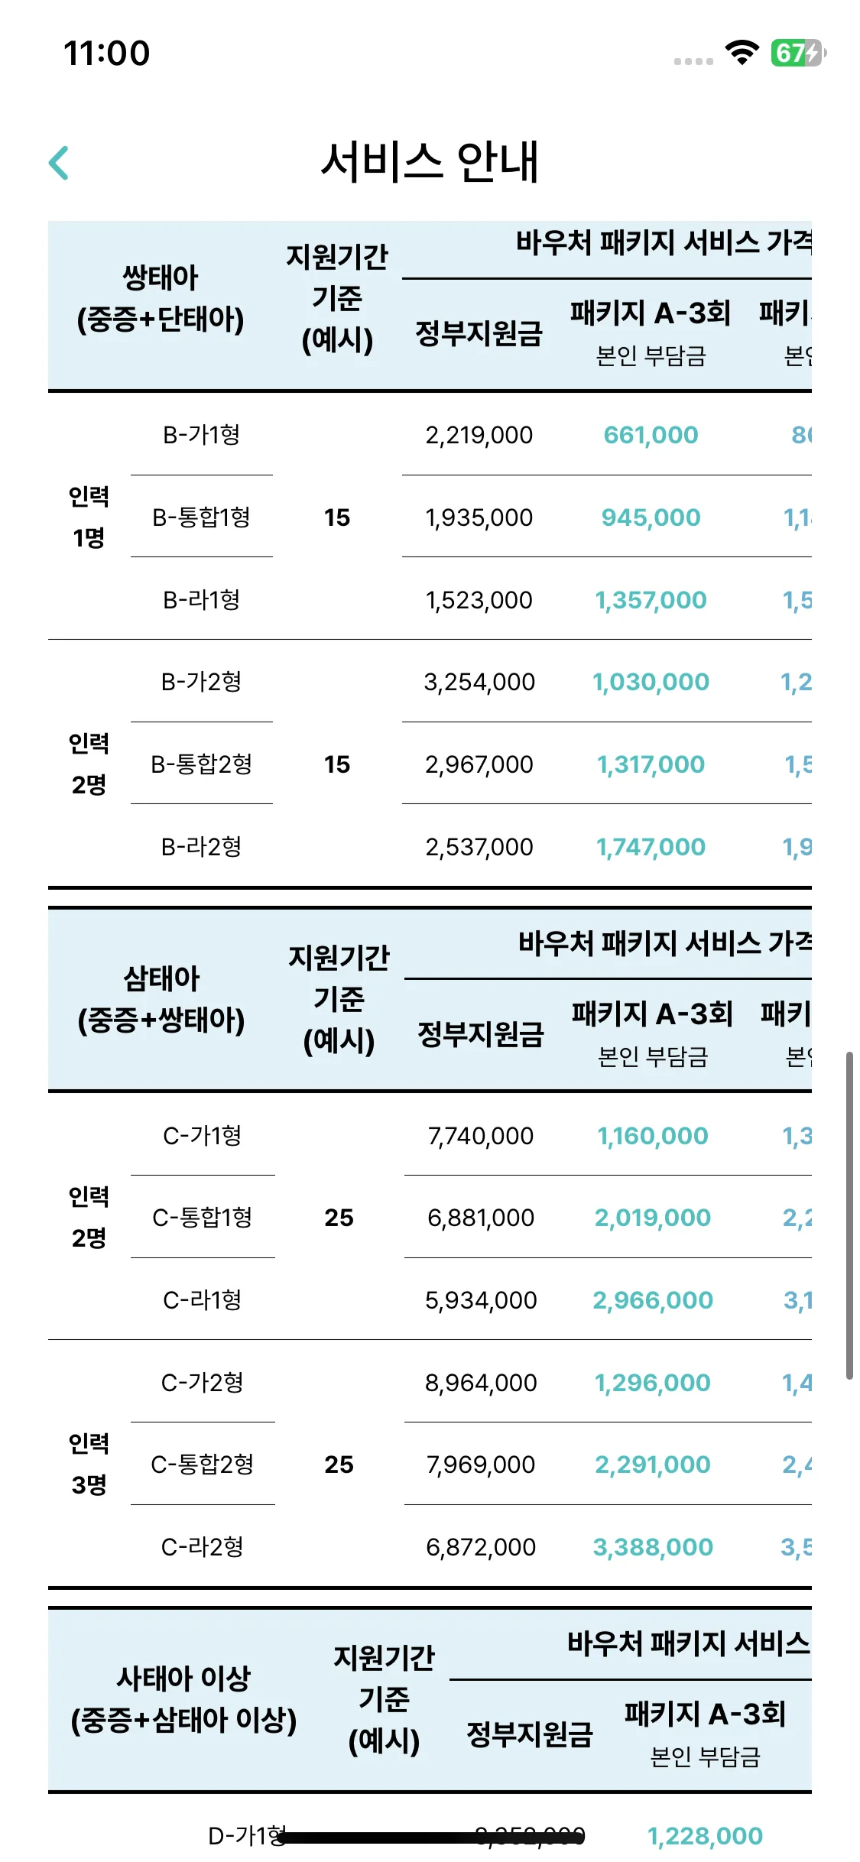Viewport: 860px width, 1862px height.
Task: Tap the Wi-Fi status icon
Action: point(742,53)
